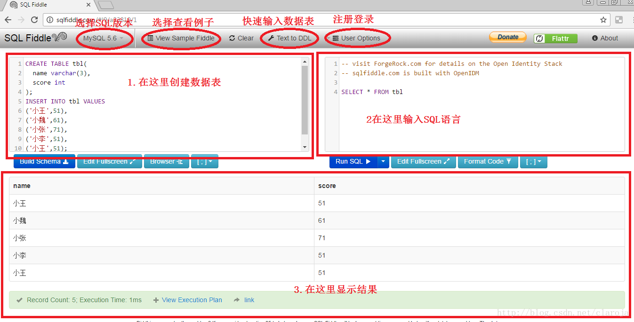The image size is (634, 322).
Task: Click the ('小魏',61), line in schema editor
Action: coord(47,120)
